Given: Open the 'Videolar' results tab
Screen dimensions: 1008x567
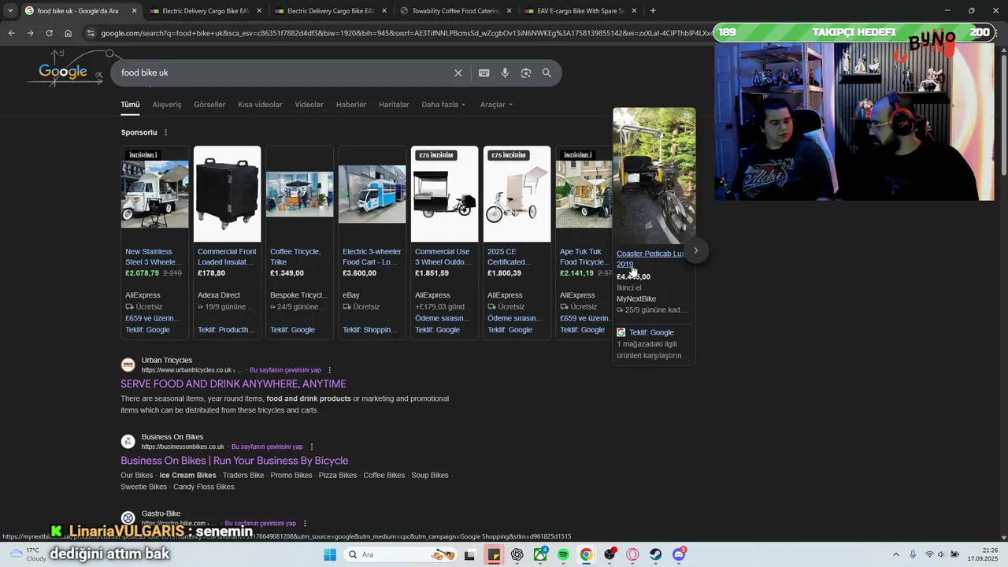Looking at the screenshot, I should click(309, 105).
